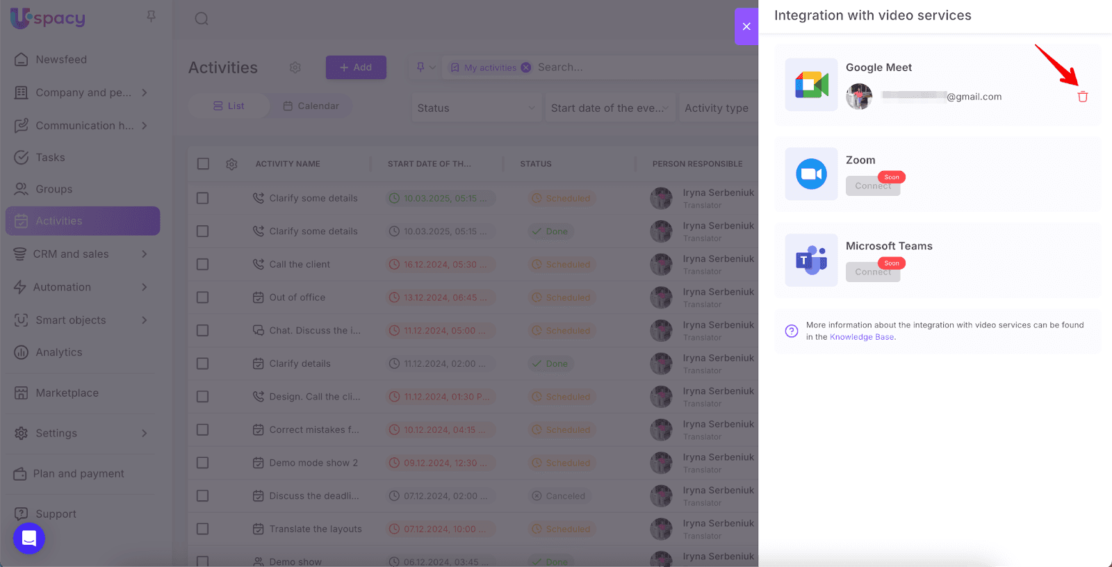Viewport: 1112px width, 567px height.
Task: Remove the My activities filter chip
Action: point(526,67)
